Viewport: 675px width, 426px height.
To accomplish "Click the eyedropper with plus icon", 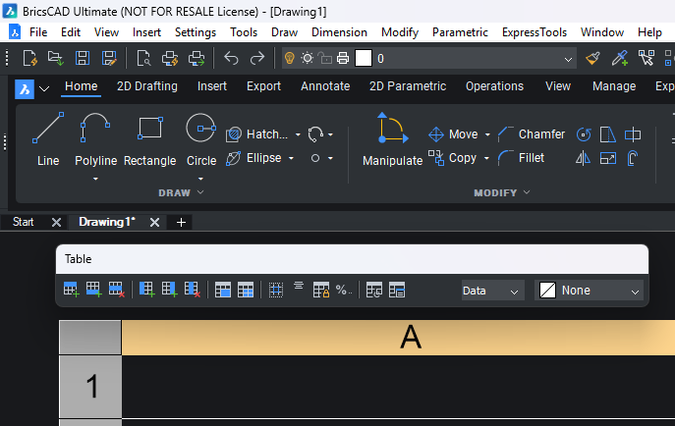I will (x=619, y=58).
